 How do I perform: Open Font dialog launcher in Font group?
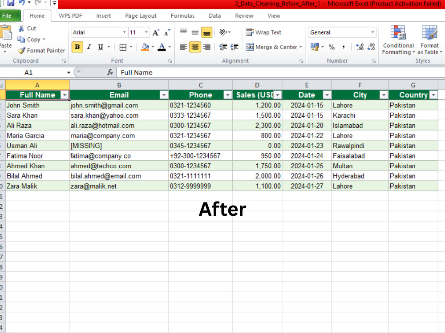pos(170,61)
